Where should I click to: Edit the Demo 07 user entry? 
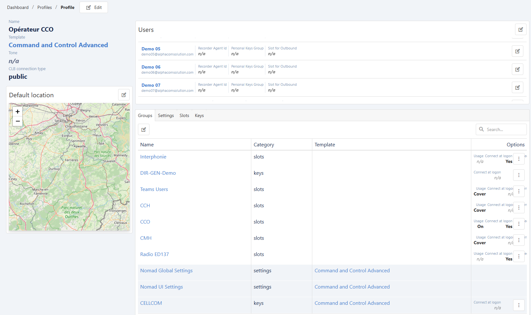pos(517,87)
